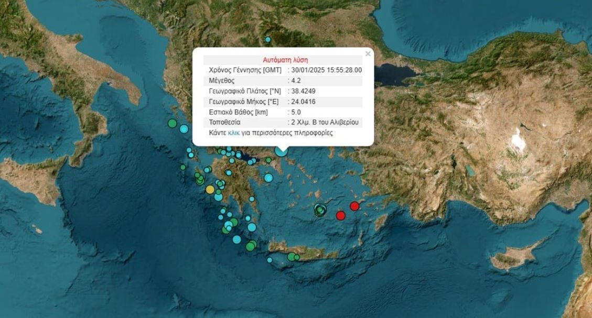The image size is (592, 318).
Task: Select the red marker east of Crete
Action: (x=340, y=216)
